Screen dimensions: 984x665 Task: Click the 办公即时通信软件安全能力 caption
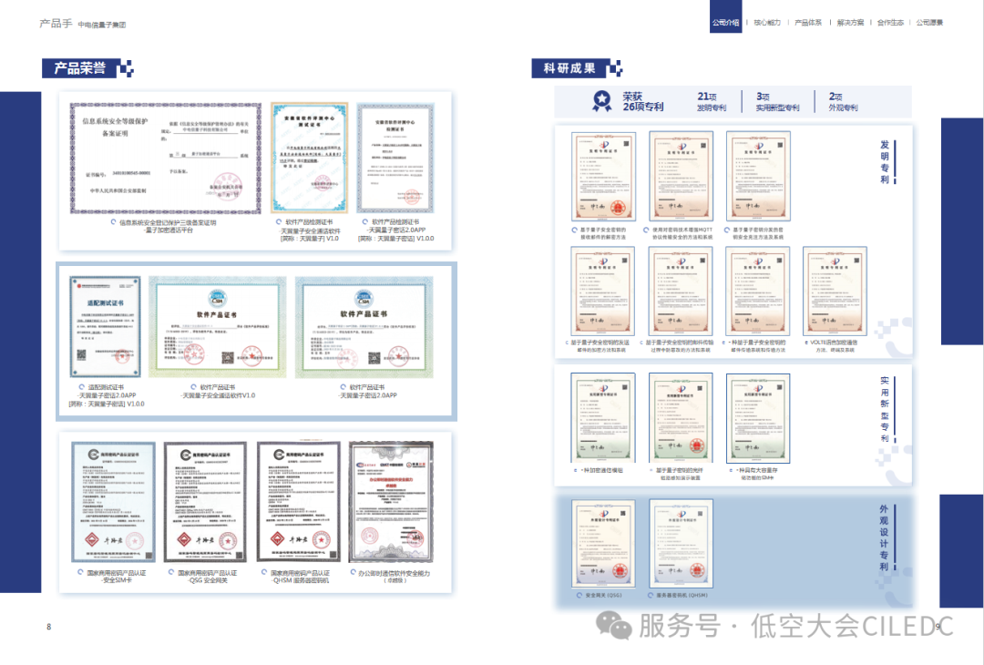(391, 577)
